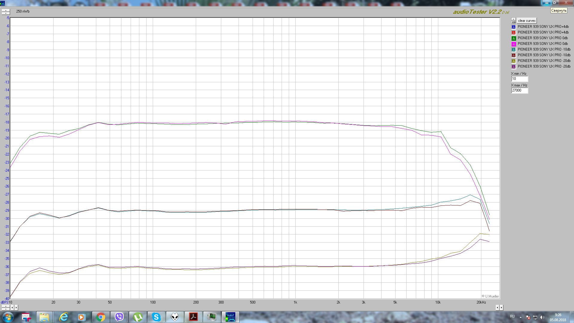The height and width of the screenshot is (323, 574).
Task: Click bottom-right scroll left arrow under graph
Action: [497, 307]
